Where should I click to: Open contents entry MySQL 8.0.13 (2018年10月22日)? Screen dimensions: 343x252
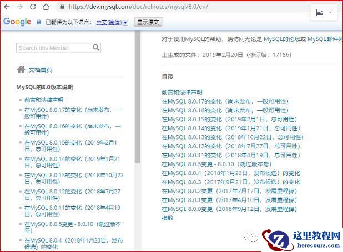tap(233, 137)
